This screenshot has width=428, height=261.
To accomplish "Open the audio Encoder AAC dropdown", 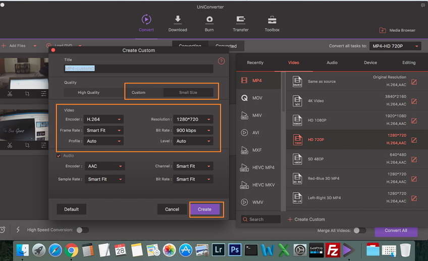I will 105,166.
